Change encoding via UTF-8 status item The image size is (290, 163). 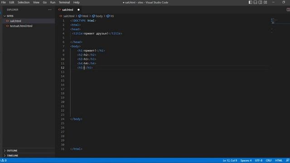[x=259, y=160]
